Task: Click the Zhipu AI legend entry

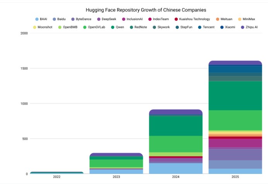Action: pyautogui.click(x=249, y=27)
